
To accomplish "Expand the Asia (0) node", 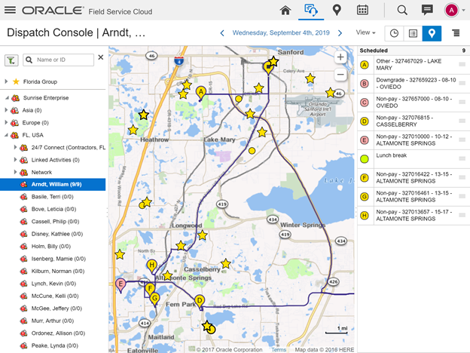I will (6, 110).
